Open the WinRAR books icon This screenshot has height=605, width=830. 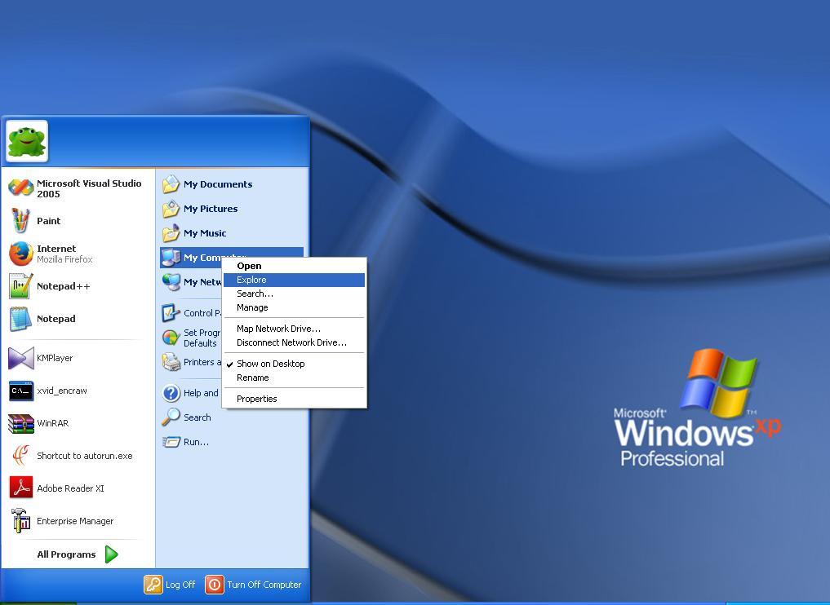(x=21, y=423)
